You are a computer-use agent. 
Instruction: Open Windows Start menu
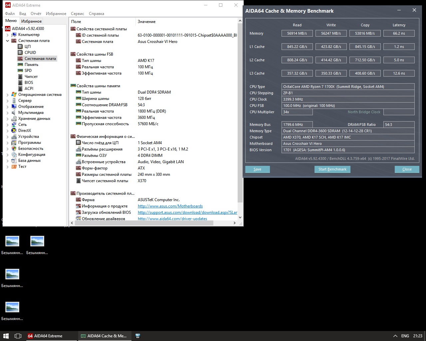tap(6, 336)
